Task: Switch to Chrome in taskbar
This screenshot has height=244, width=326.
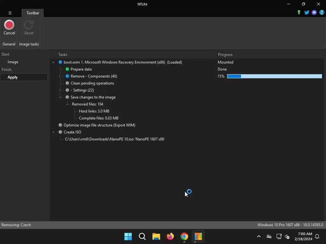Action: coord(184,236)
